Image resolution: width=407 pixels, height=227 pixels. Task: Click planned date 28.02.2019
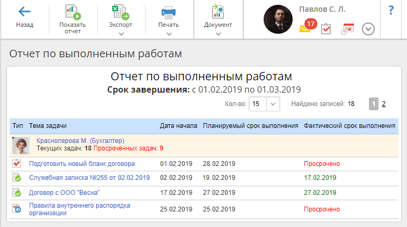219,164
